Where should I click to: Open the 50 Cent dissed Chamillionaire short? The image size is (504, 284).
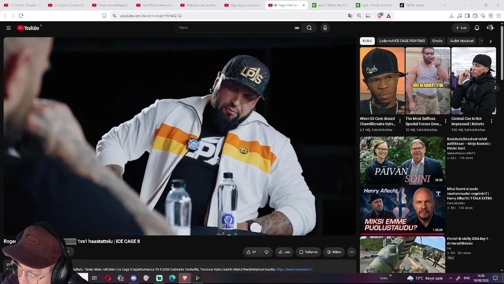(382, 81)
